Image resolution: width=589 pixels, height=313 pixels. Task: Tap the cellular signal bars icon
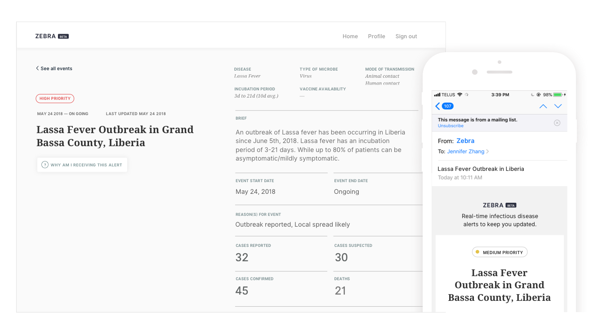pyautogui.click(x=437, y=95)
